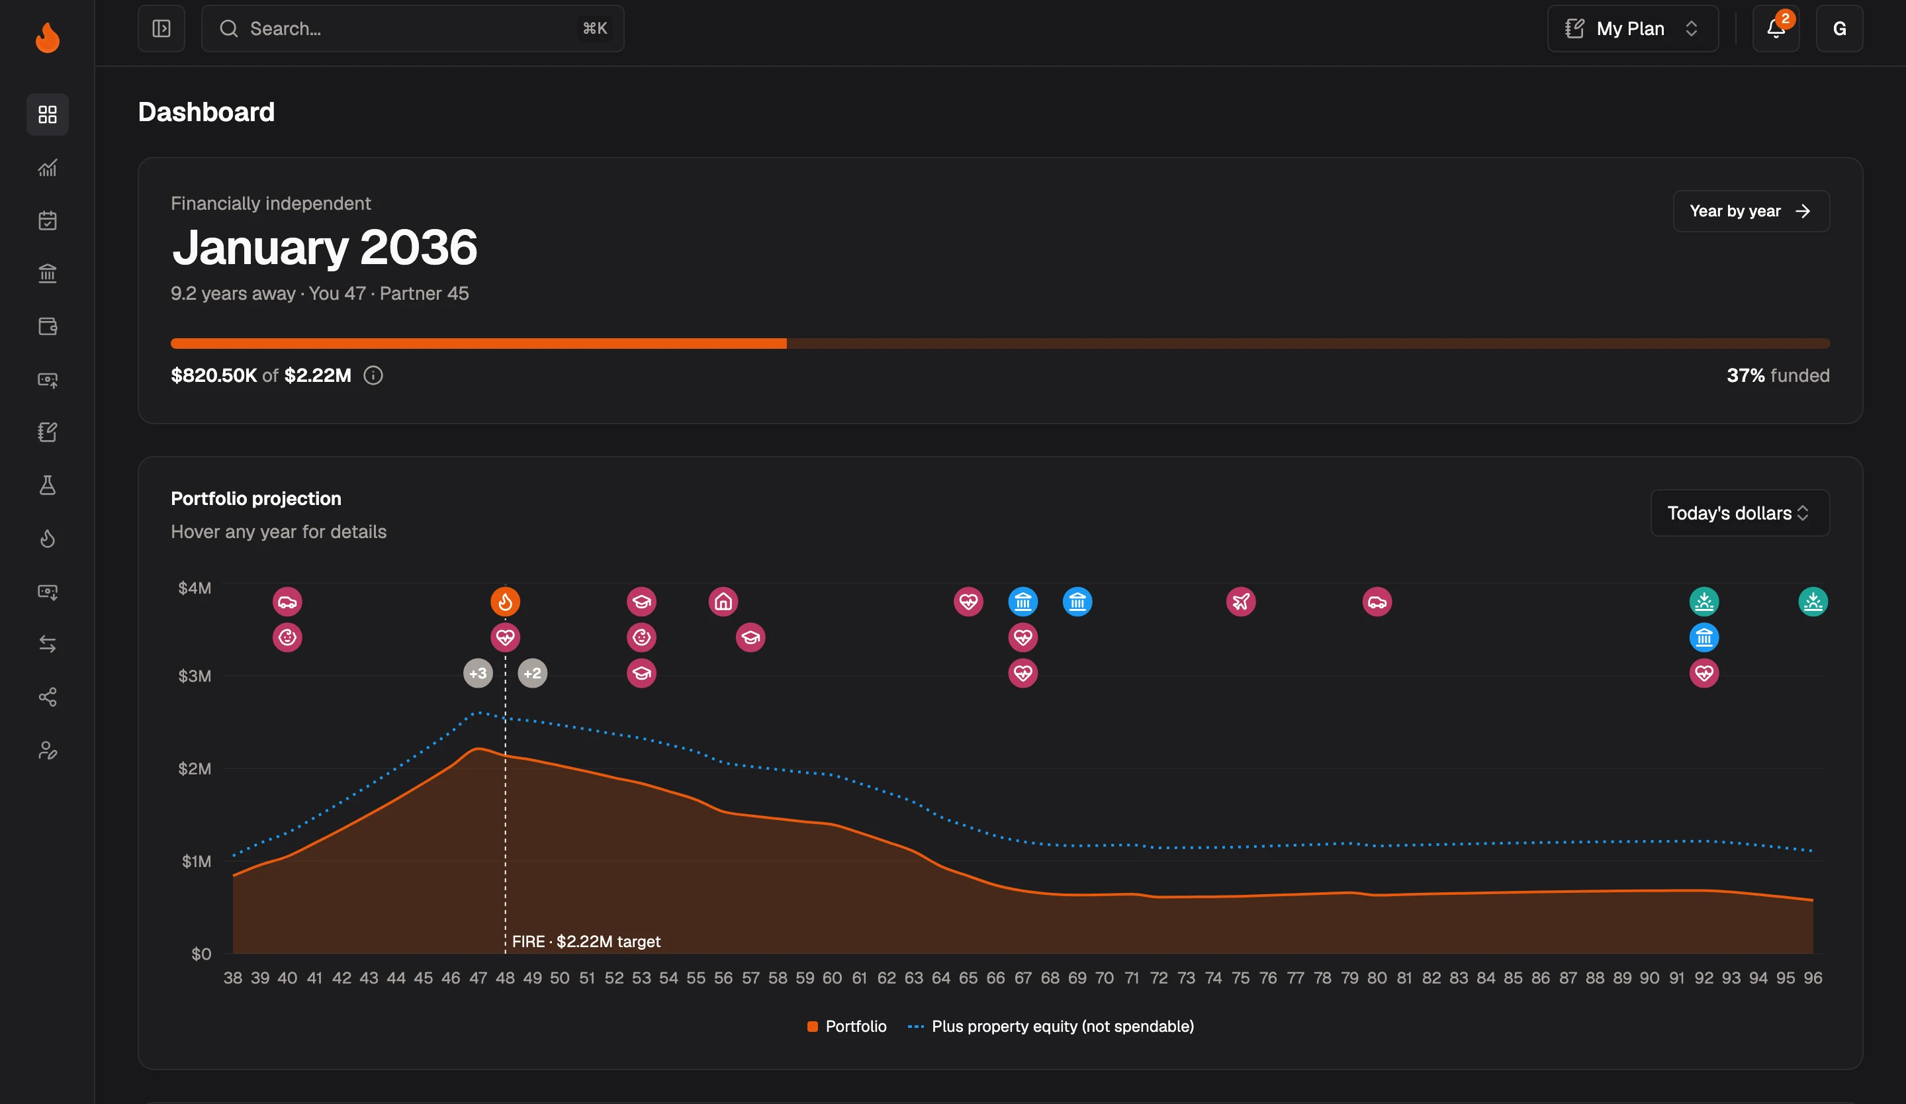Open the user edit icon in sidebar
Viewport: 1906px width, 1104px height.
tap(47, 749)
